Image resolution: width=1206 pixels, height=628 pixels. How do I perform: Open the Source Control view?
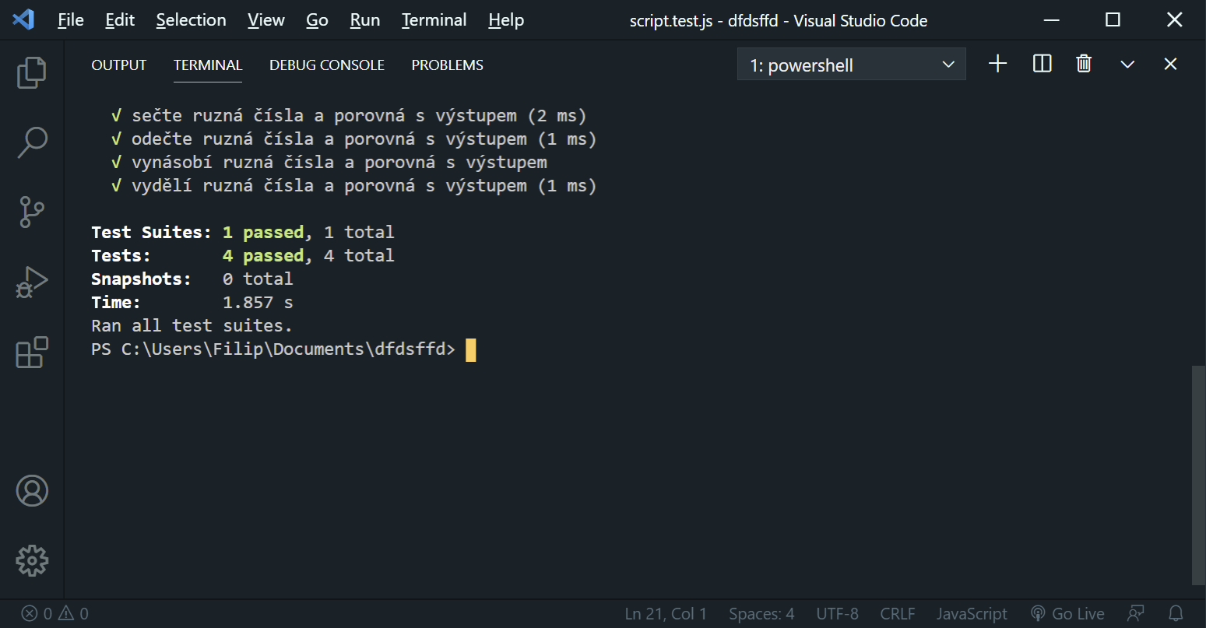32,212
